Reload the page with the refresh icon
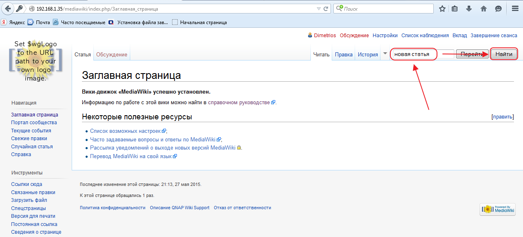 326,9
